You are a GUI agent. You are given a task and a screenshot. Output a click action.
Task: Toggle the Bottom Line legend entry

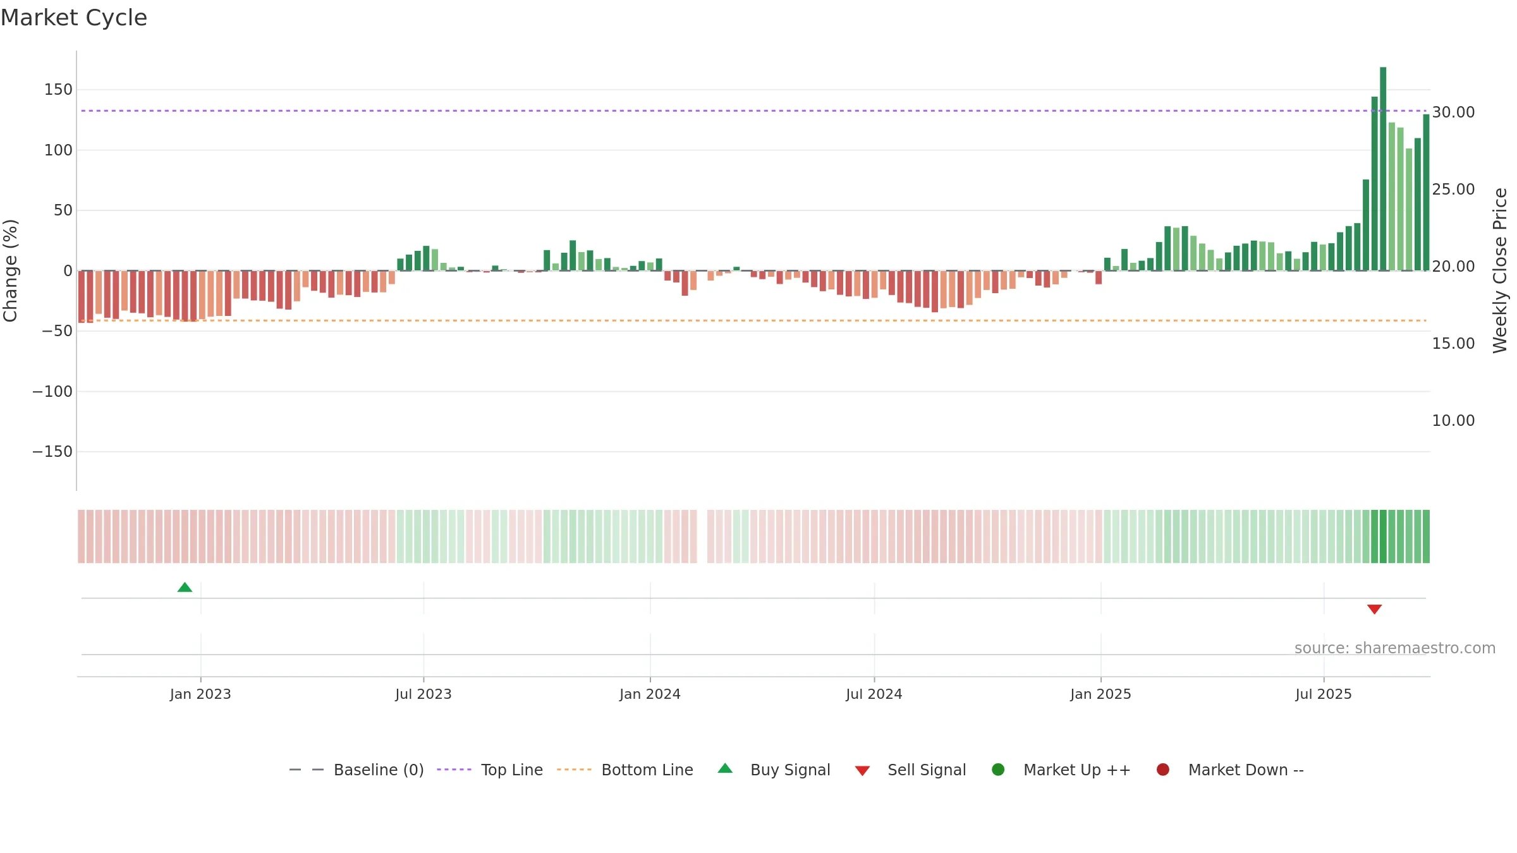pyautogui.click(x=625, y=770)
